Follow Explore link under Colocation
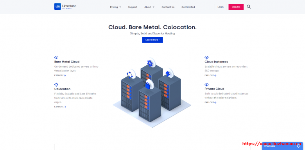The image size is (305, 150). [x=60, y=107]
